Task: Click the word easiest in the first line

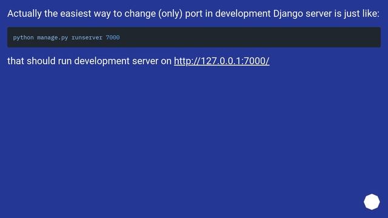Action: pyautogui.click(x=76, y=13)
